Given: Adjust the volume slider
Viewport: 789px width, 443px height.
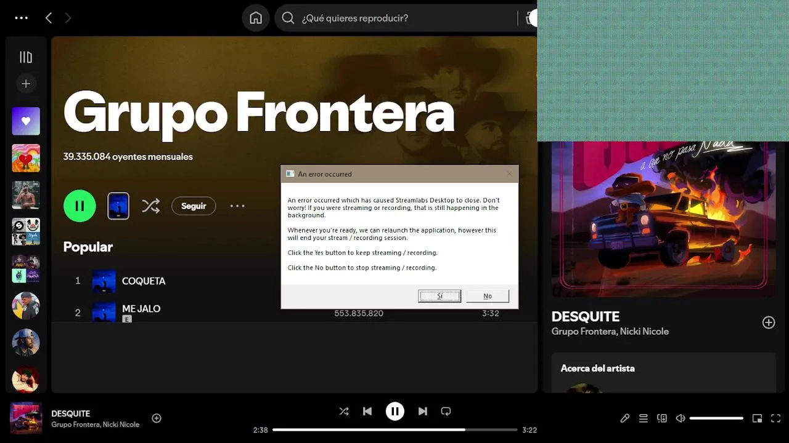Looking at the screenshot, I should coord(716,418).
